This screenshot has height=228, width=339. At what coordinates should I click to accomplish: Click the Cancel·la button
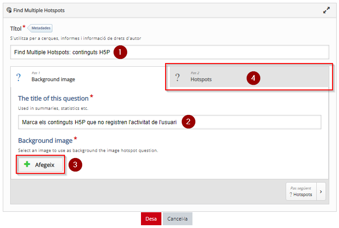tap(178, 219)
